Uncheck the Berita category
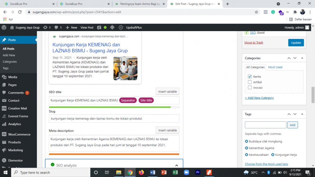Image resolution: width=315 pixels, height=177 pixels. (x=250, y=76)
